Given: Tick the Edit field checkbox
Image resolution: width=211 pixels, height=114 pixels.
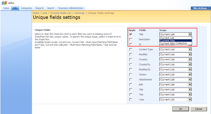Looking at the screenshot, I should click(131, 85).
